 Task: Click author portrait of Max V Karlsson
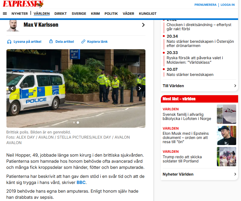click(13, 26)
